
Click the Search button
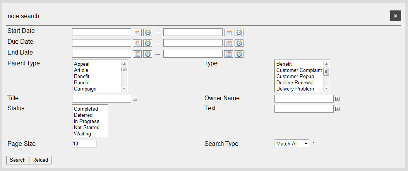pos(18,160)
